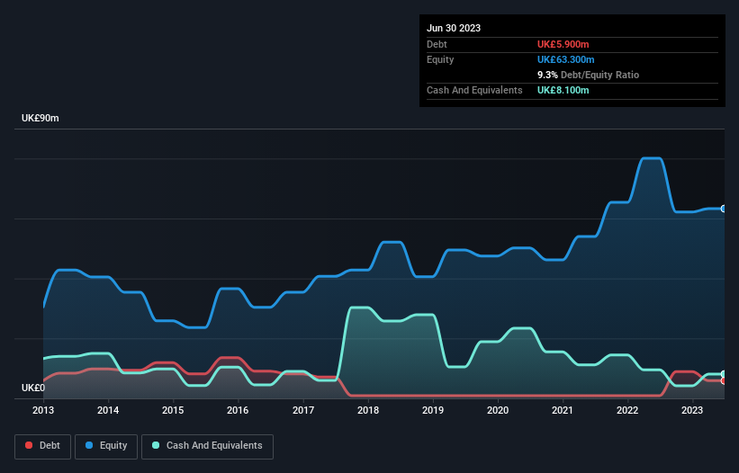The image size is (739, 473).
Task: Click the 2017 x-axis label
Action: click(303, 410)
